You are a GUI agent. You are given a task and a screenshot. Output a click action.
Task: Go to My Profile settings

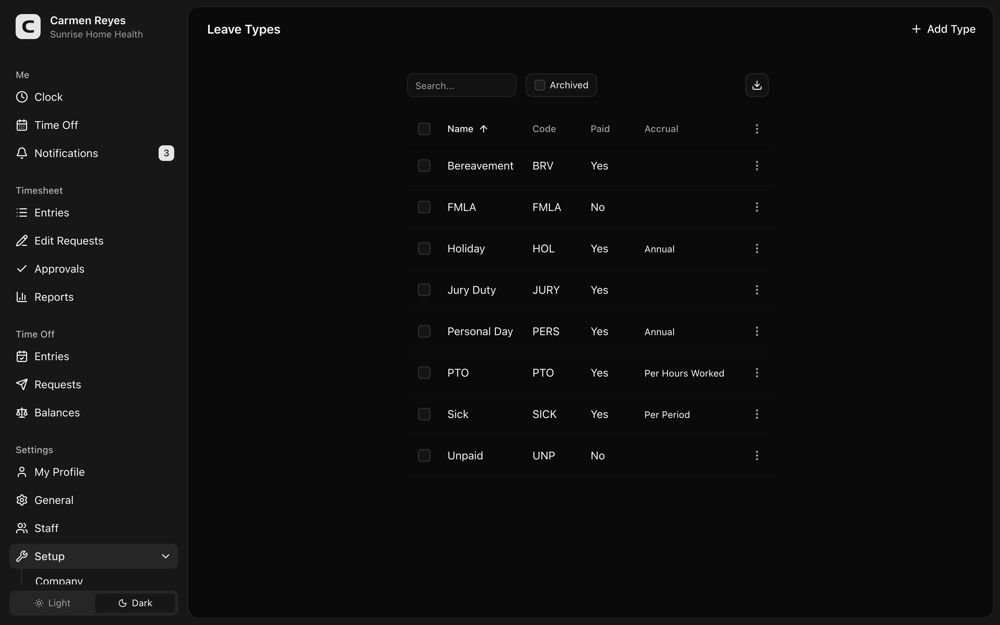point(94,472)
